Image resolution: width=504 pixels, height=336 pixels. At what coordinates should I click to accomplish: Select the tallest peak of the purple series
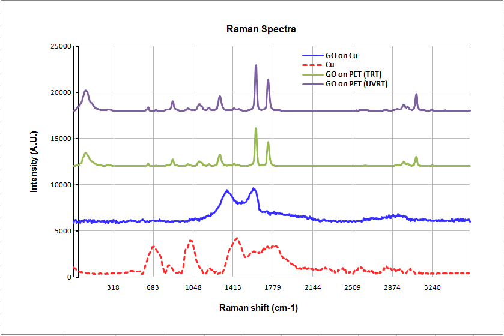(x=256, y=66)
